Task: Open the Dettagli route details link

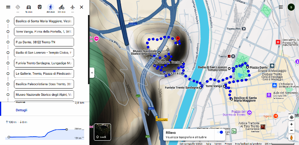Action: coord(21,110)
